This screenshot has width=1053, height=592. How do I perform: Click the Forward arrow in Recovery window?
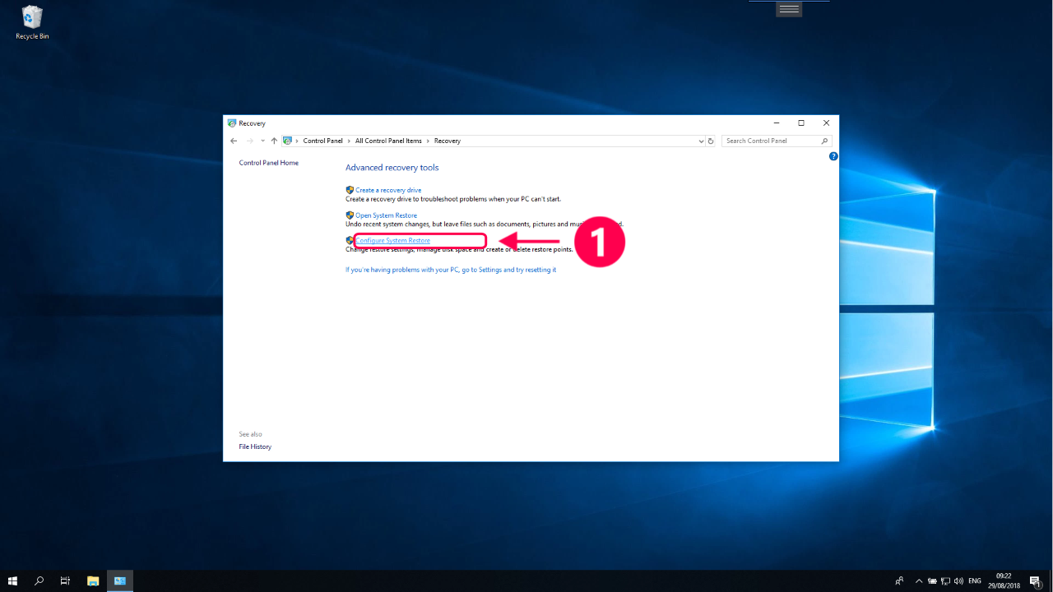coord(250,141)
